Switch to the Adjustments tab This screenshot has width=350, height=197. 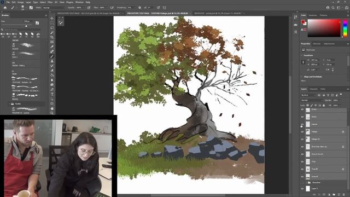click(329, 44)
